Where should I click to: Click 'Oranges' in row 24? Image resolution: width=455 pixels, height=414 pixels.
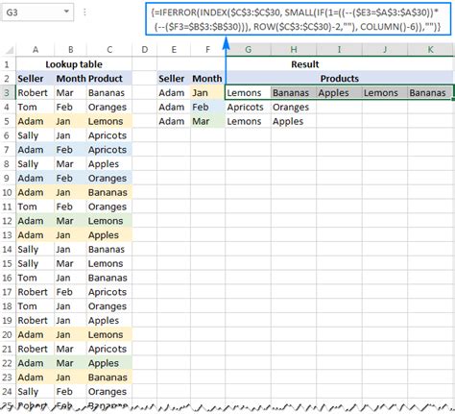click(x=108, y=392)
